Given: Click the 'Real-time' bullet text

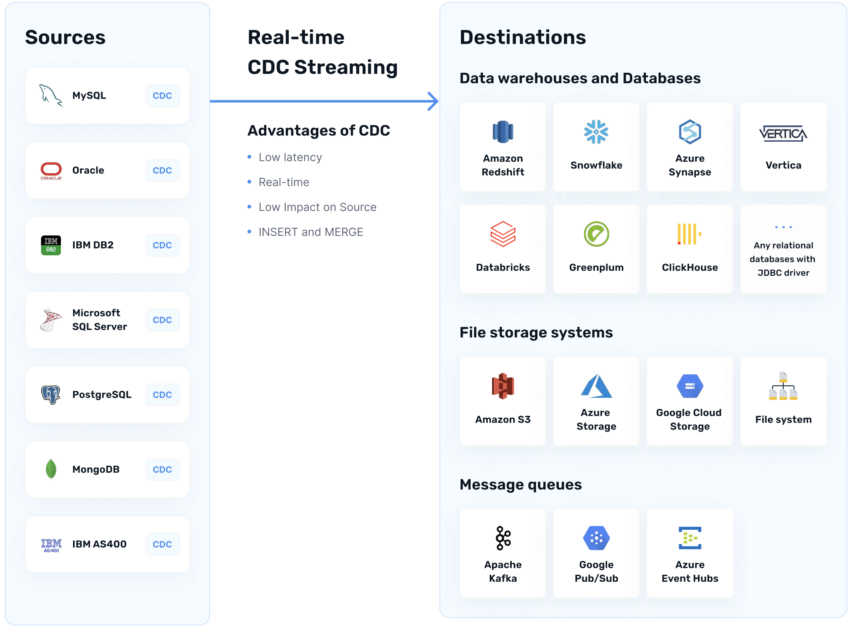Looking at the screenshot, I should [284, 182].
